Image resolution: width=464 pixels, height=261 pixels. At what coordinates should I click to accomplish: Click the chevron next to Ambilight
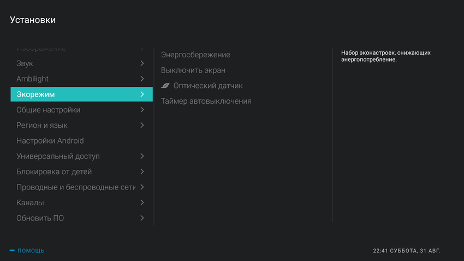pos(142,79)
